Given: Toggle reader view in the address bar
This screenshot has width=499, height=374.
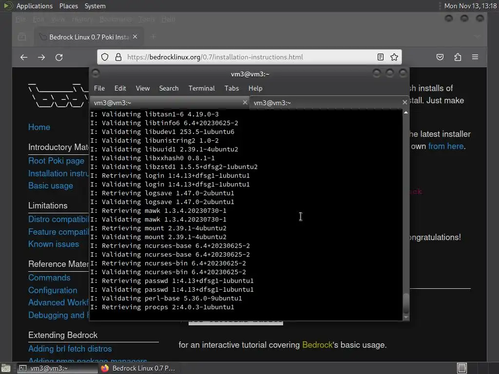Looking at the screenshot, I should pos(380,57).
